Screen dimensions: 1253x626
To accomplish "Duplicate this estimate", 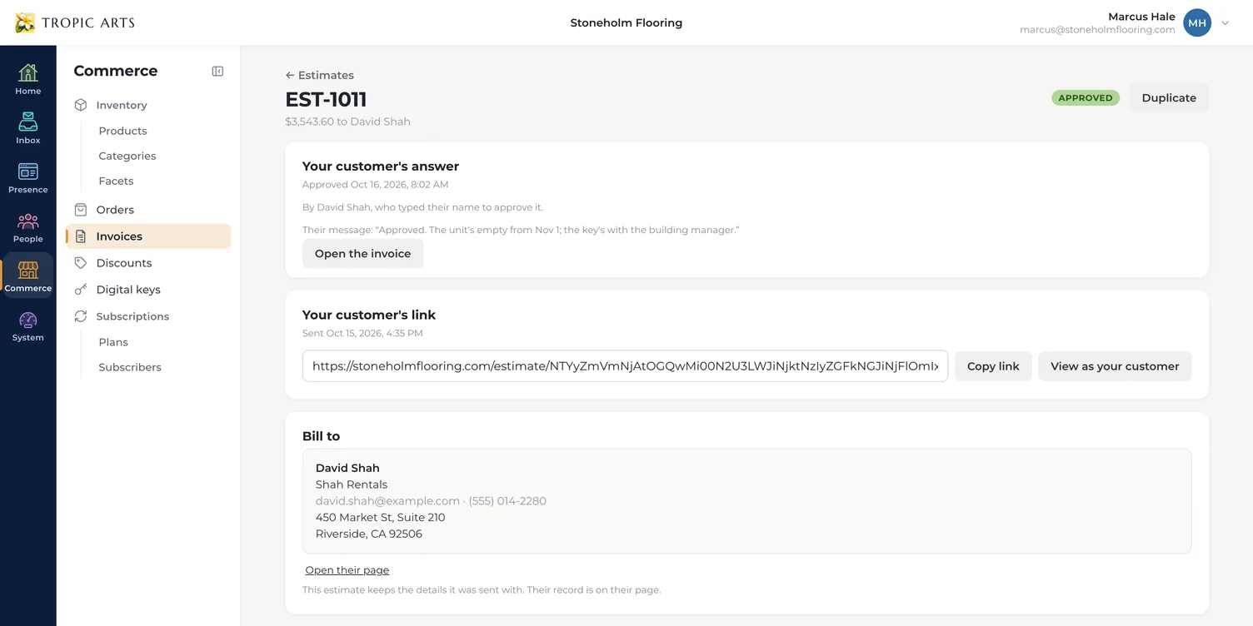I will click(1169, 98).
